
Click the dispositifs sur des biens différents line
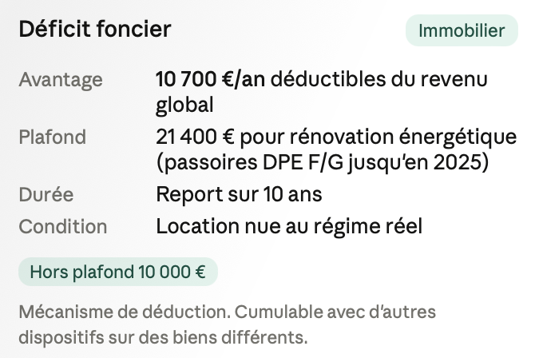(163, 337)
